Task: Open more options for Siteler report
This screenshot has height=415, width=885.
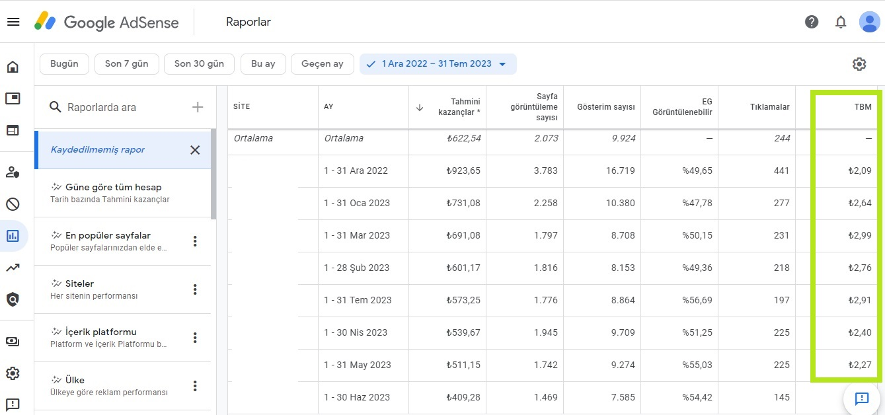Action: [195, 289]
